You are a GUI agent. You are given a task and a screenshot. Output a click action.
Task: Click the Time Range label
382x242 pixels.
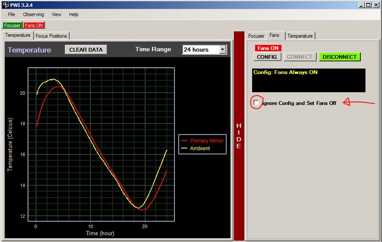(153, 49)
